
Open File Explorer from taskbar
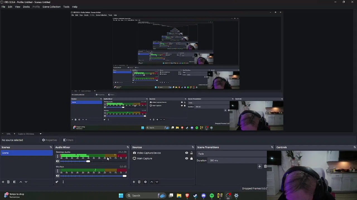coord(179,196)
